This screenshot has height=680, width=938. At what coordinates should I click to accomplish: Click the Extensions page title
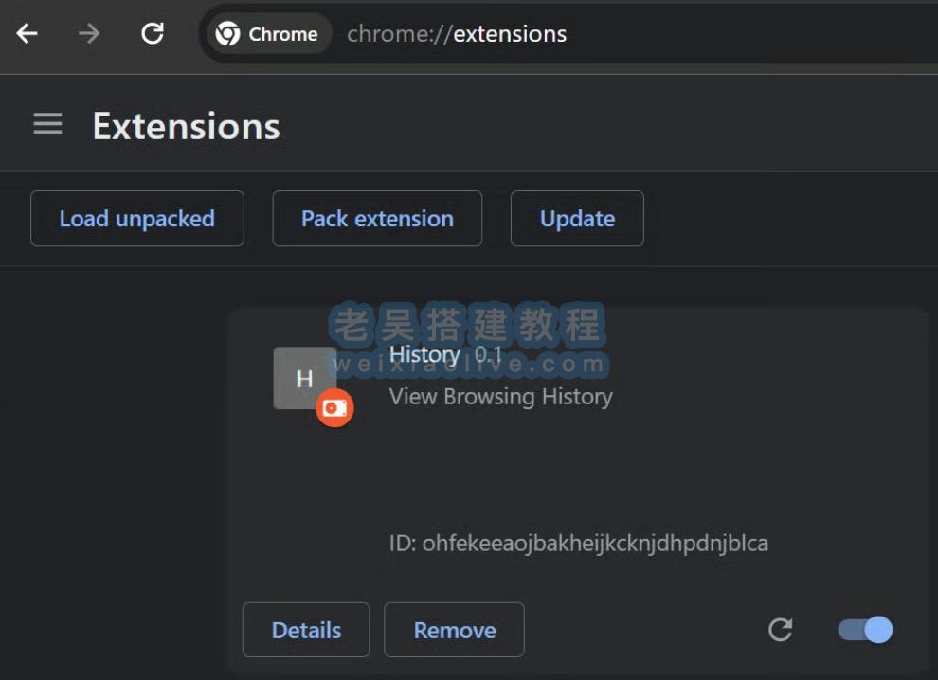tap(186, 126)
